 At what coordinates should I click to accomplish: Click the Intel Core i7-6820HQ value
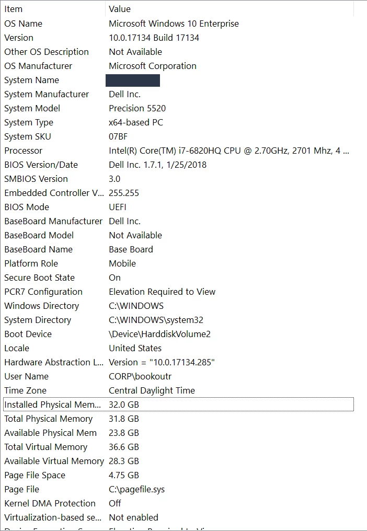[229, 151]
